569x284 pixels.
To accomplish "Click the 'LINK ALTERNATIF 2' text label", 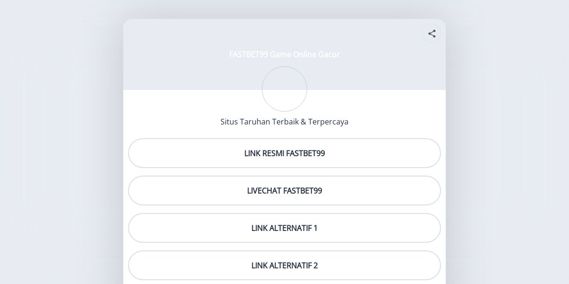I will click(284, 266).
